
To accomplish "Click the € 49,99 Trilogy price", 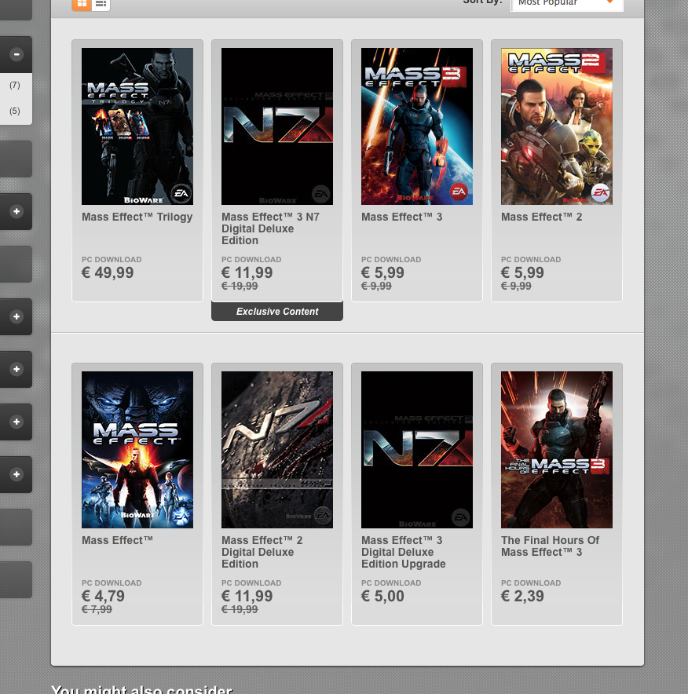I will [x=108, y=272].
